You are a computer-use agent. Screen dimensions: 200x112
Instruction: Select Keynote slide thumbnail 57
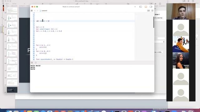[12, 39]
